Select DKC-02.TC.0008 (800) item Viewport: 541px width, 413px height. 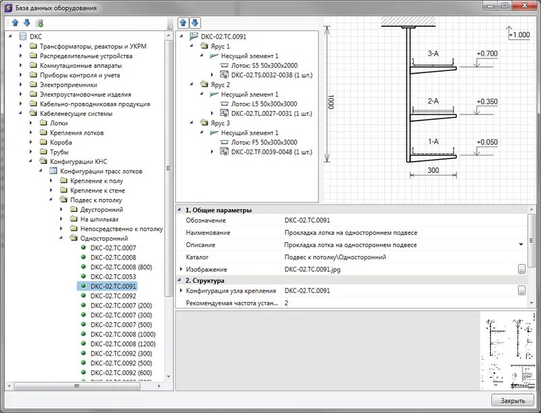pos(121,267)
